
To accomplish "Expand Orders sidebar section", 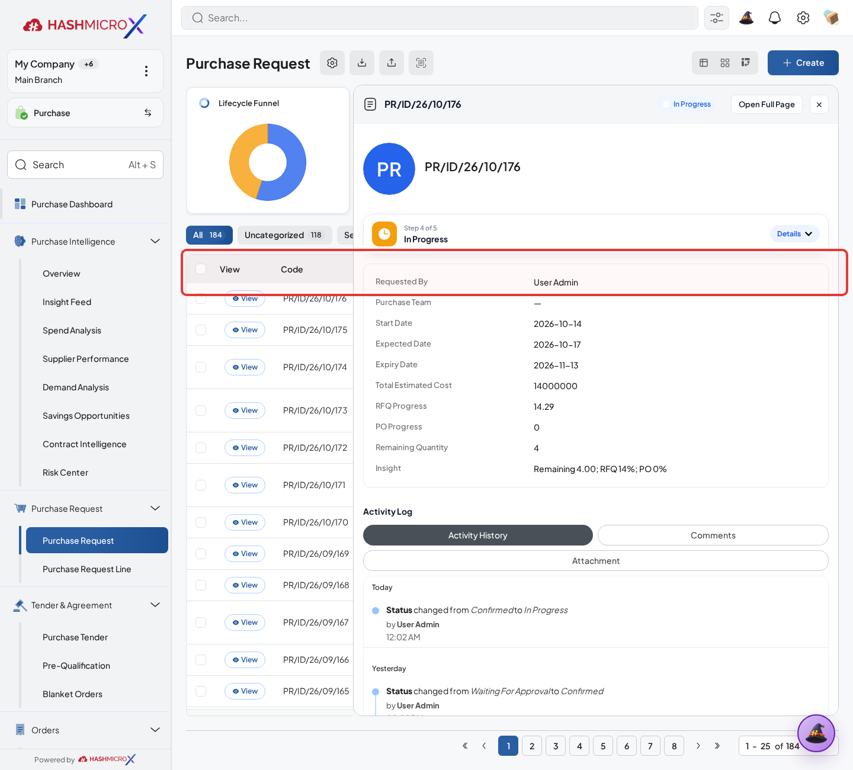I will tap(155, 730).
